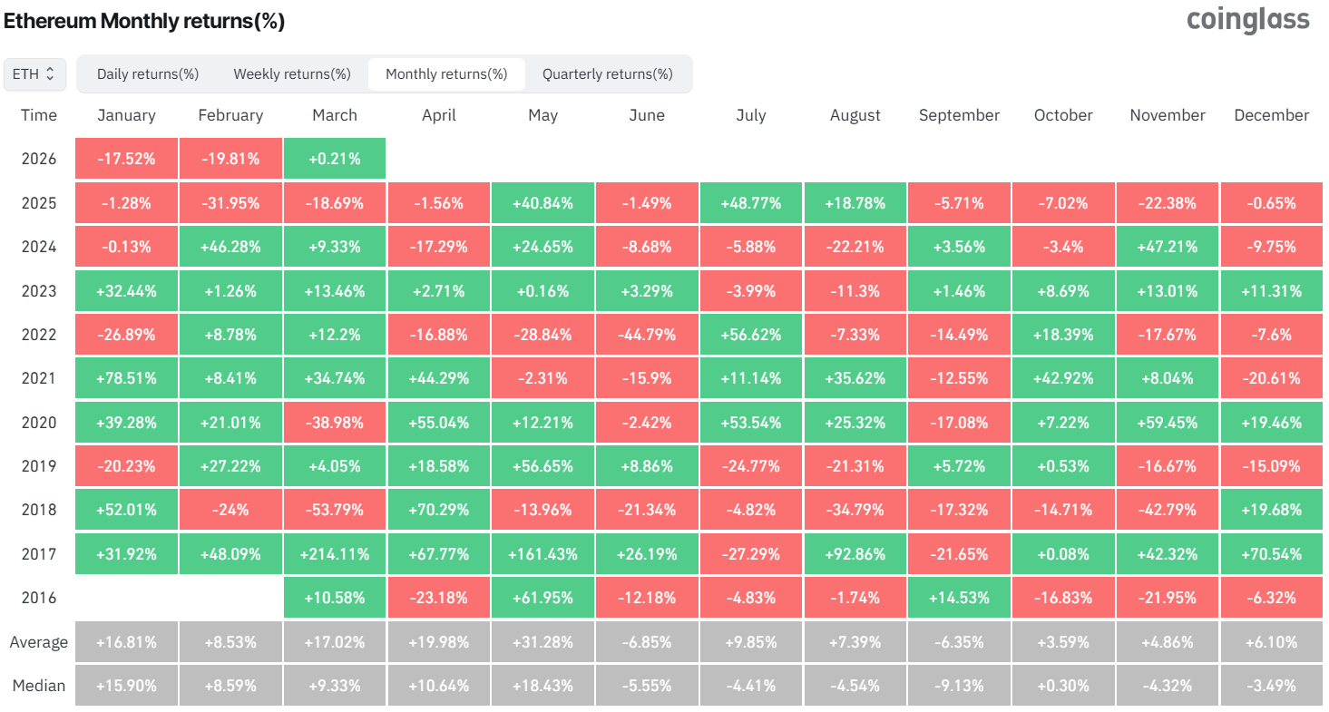
Task: Click the September column header
Action: [x=959, y=115]
